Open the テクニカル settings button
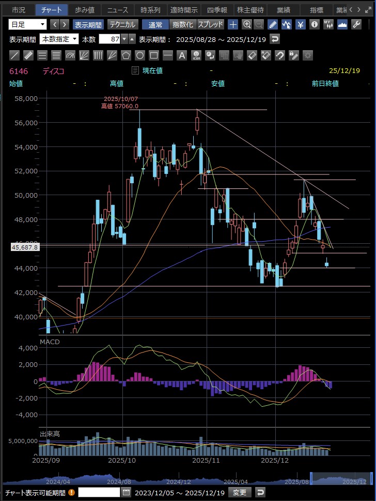Viewport: 376px width, 501px height. 122,24
